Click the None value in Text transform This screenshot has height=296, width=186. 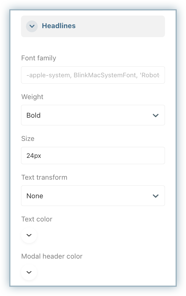click(35, 196)
